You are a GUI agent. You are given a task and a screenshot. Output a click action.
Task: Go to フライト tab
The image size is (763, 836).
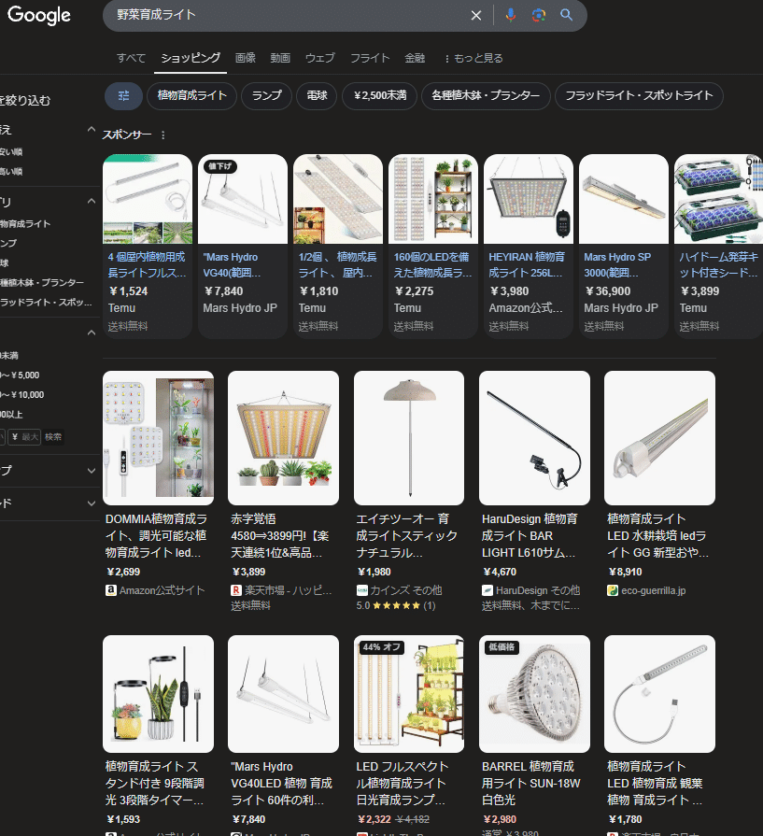[x=370, y=58]
